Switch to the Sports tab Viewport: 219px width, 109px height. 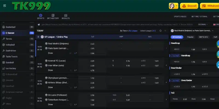pos(41,17)
